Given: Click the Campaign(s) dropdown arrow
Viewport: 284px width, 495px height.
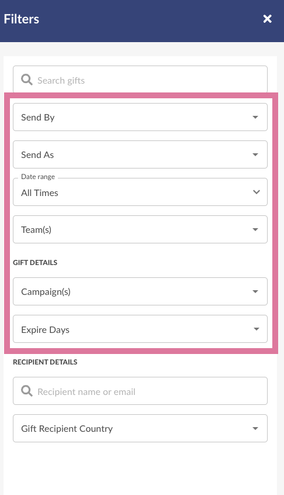Looking at the screenshot, I should point(255,291).
